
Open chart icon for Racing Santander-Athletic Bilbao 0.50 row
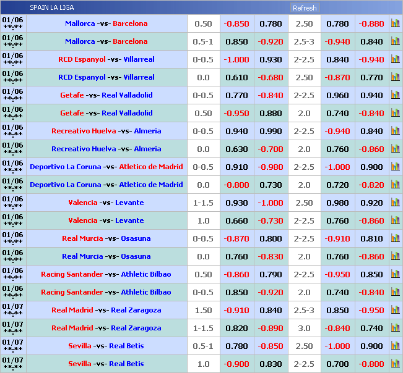[395, 274]
